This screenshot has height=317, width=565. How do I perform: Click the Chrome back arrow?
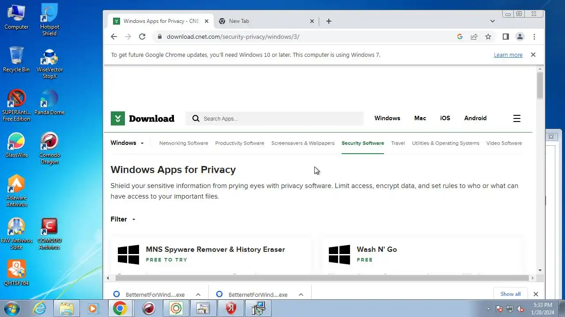[x=114, y=37]
